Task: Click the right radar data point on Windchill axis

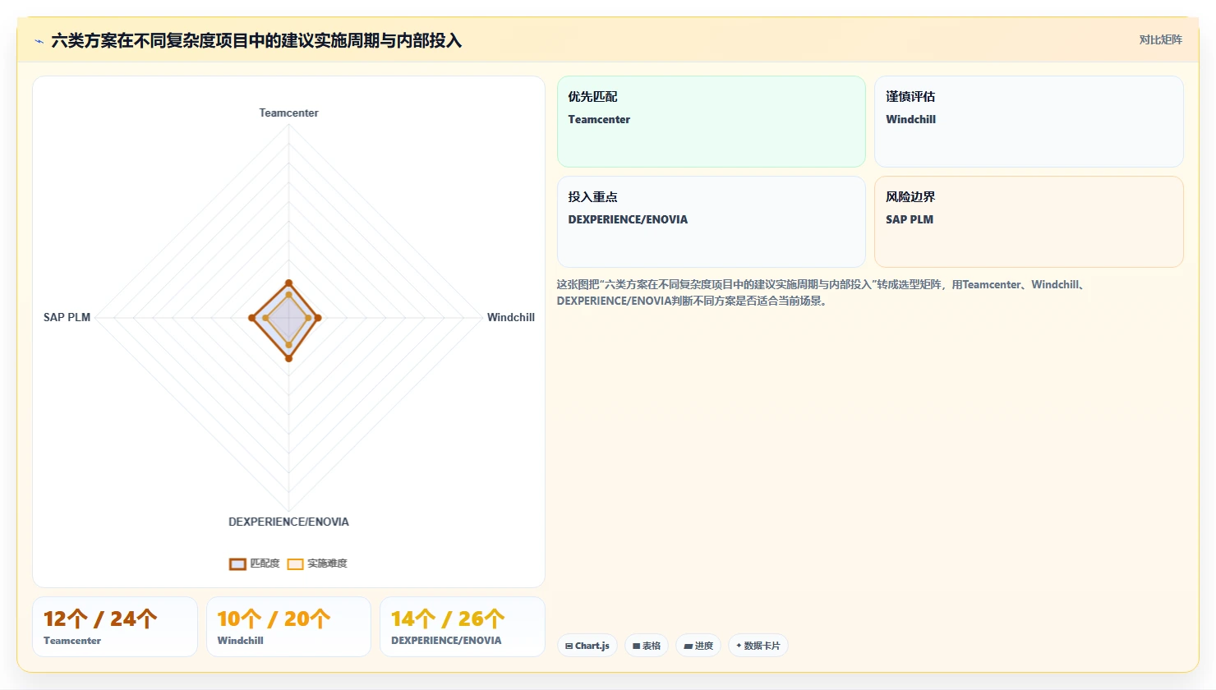Action: pos(318,318)
